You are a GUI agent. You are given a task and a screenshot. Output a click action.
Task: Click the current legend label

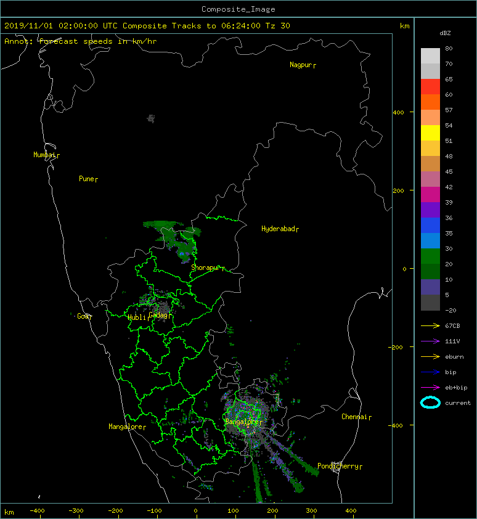point(458,403)
